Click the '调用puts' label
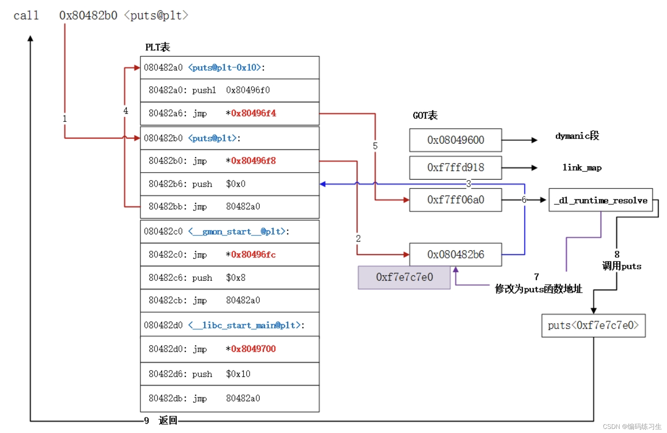 pos(622,266)
